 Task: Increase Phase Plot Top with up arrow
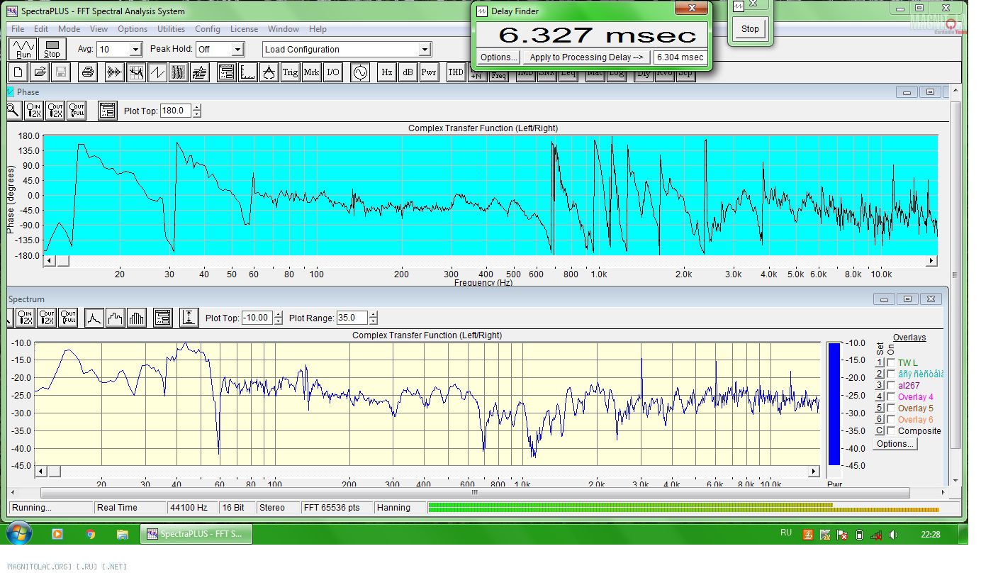[x=196, y=108]
